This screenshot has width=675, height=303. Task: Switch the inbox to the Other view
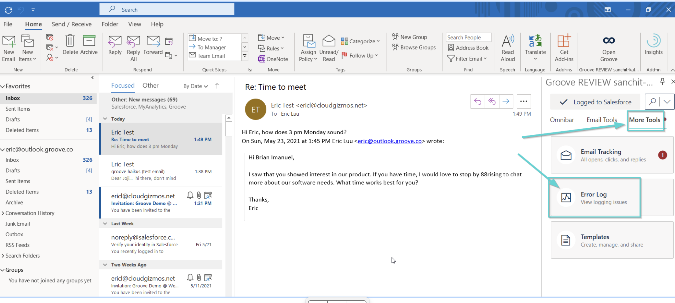150,86
